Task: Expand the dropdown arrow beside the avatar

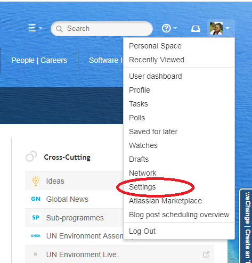Action: (227, 28)
